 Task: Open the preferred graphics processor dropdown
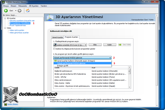coord(82,58)
